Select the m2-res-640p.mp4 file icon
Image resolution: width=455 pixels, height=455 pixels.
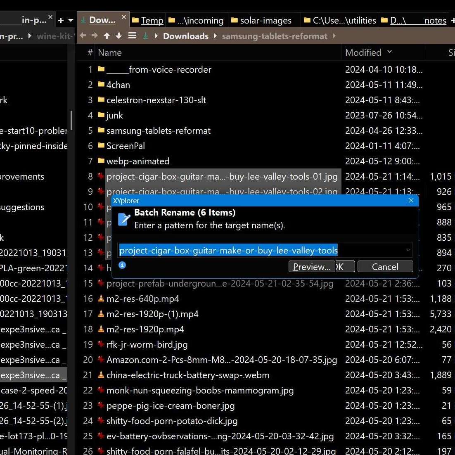(x=101, y=299)
